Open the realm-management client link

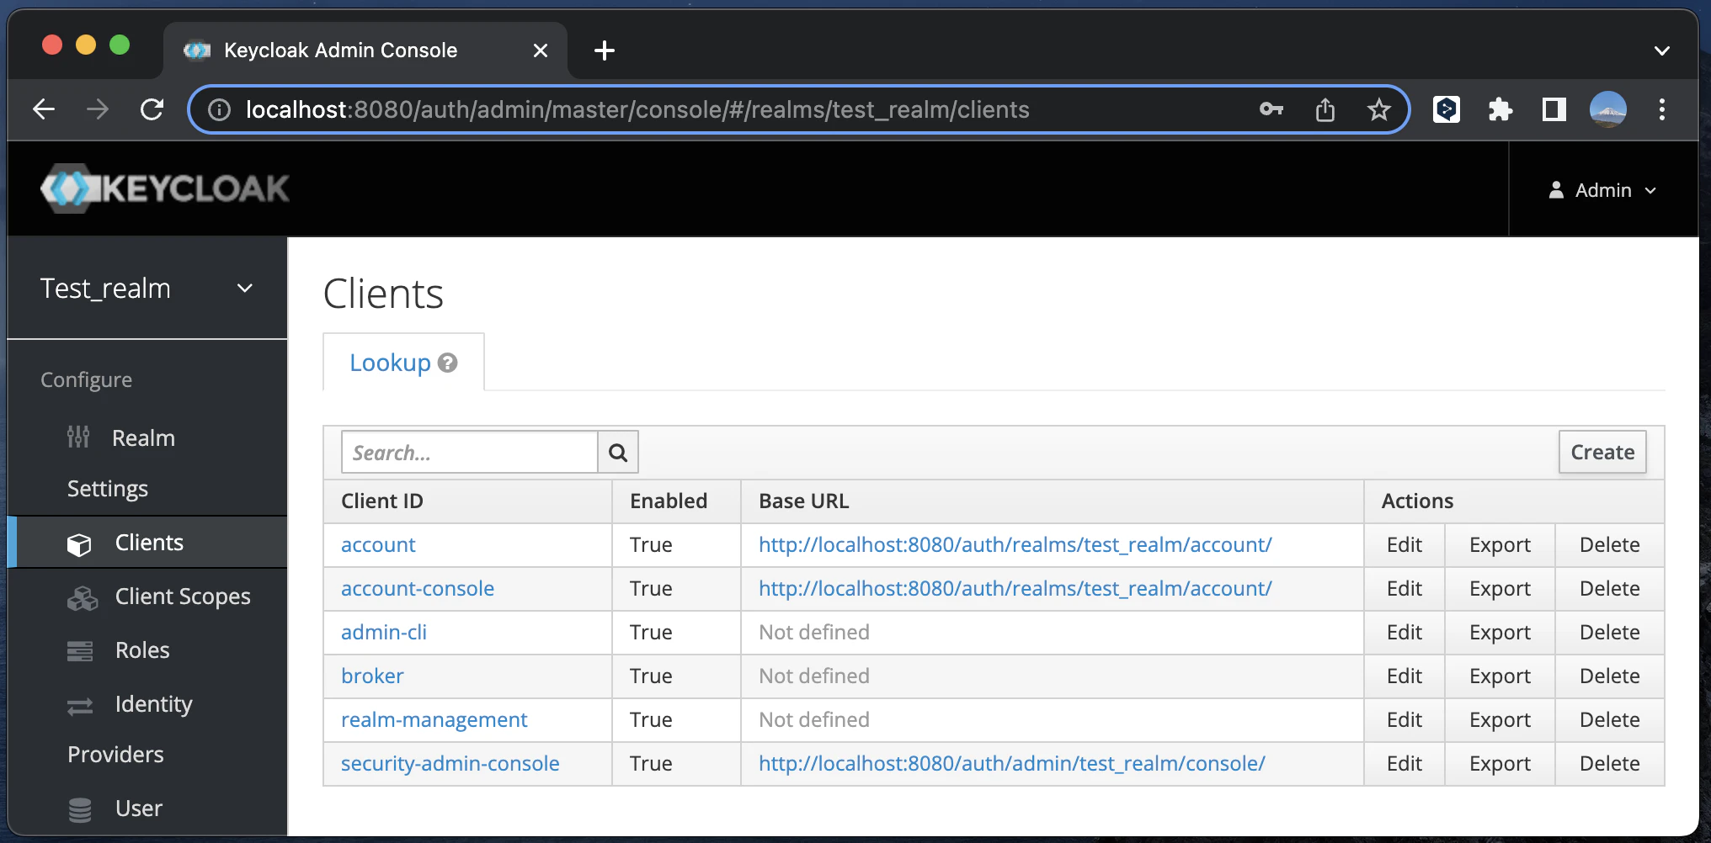click(x=434, y=720)
